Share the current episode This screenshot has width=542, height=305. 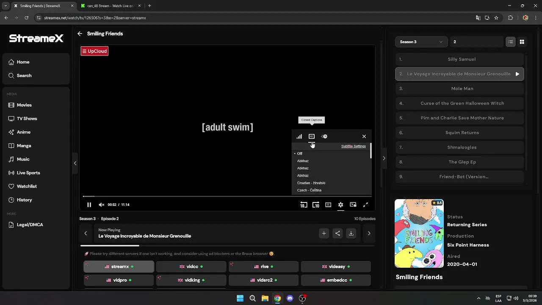click(x=337, y=233)
